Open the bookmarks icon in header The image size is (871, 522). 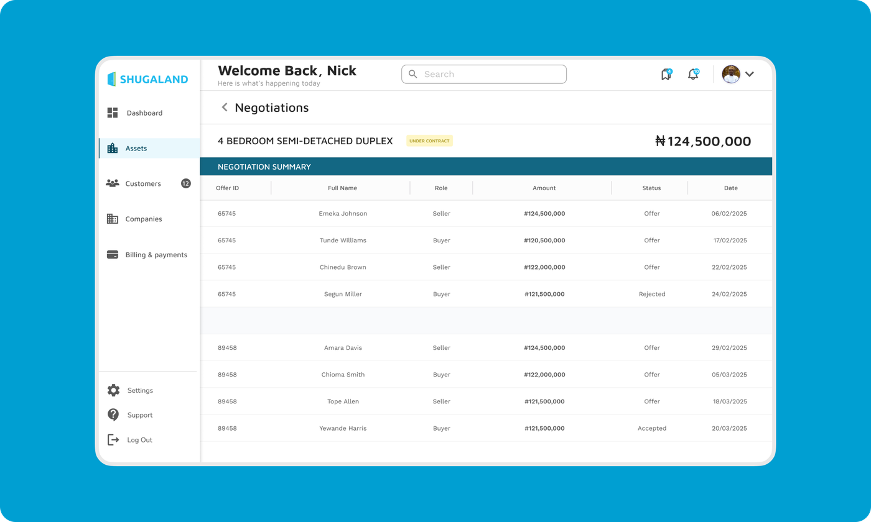(x=666, y=75)
